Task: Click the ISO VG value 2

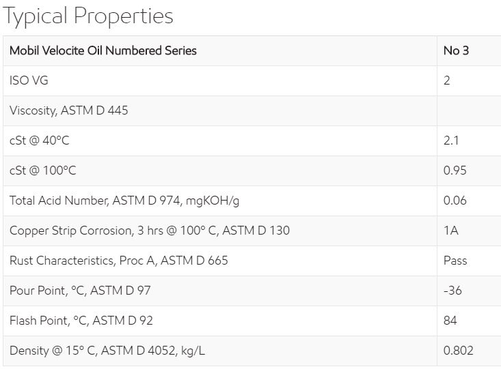Action: click(447, 80)
